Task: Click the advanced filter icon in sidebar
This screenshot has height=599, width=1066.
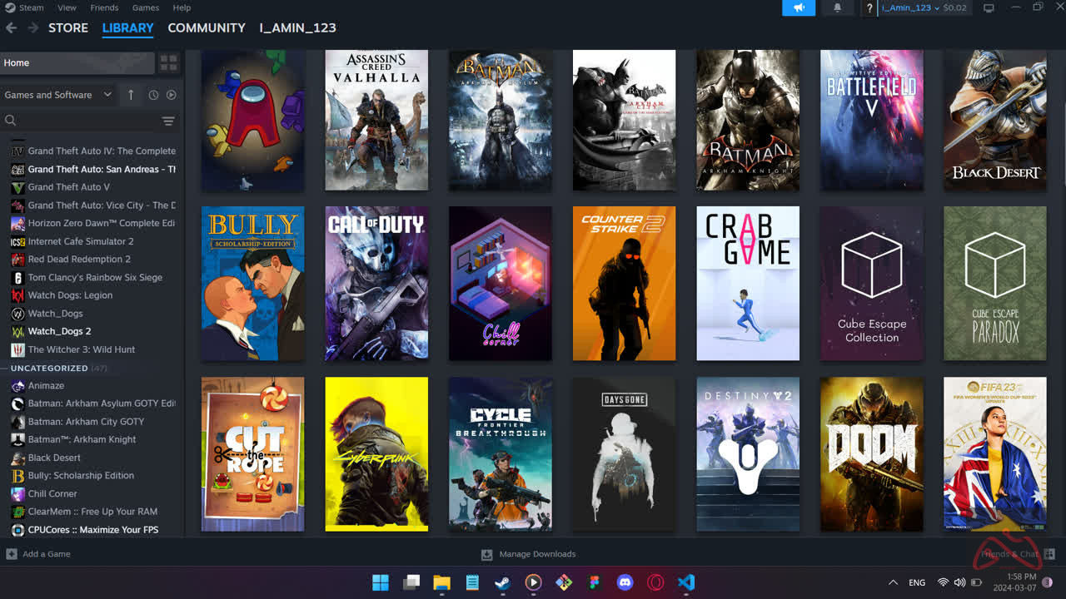Action: pos(168,121)
